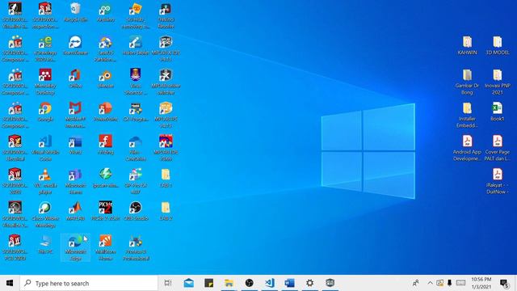The image size is (517, 291).
Task: Select the Cover Page PALT PDF file
Action: [498, 148]
